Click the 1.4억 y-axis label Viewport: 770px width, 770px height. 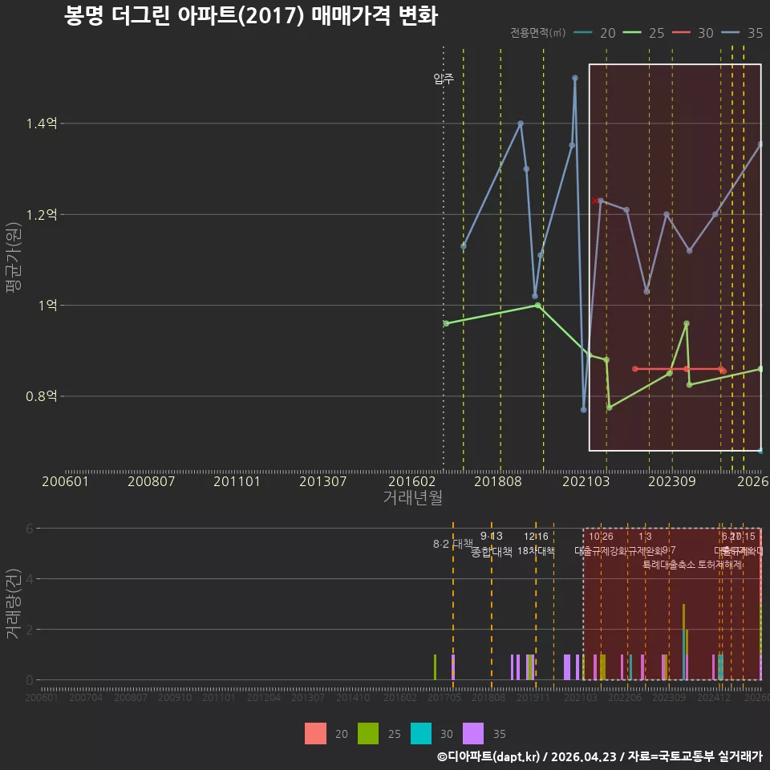[42, 124]
